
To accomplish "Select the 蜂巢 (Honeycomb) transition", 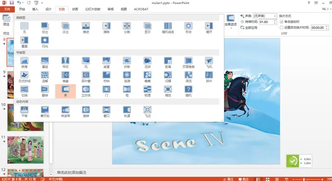I will (148, 77).
